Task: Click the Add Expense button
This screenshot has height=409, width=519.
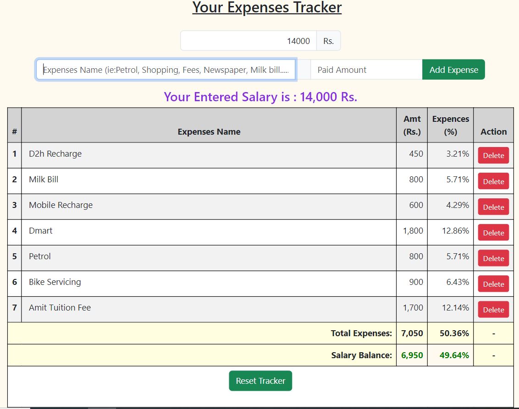Action: pos(453,70)
